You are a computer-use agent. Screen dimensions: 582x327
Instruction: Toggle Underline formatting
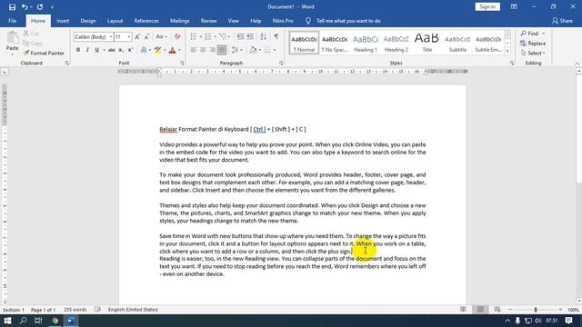[x=97, y=50]
